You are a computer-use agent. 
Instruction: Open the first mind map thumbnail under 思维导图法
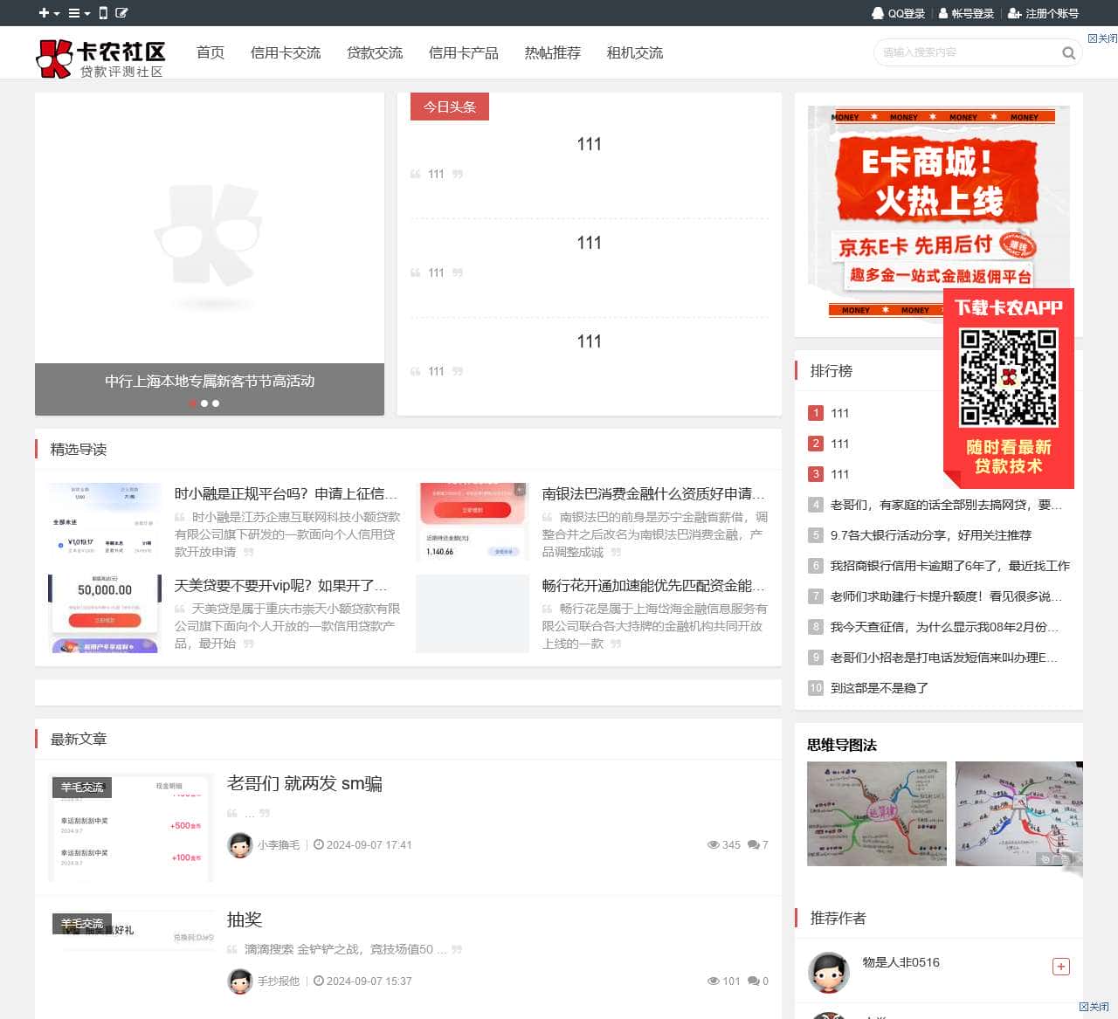876,813
